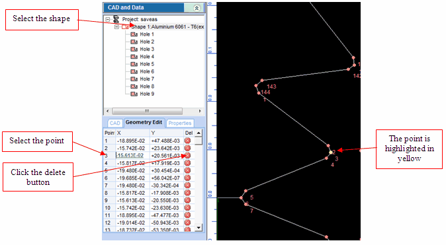Image resolution: width=446 pixels, height=245 pixels.
Task: Delete point 1 with its red button
Action: pos(187,141)
